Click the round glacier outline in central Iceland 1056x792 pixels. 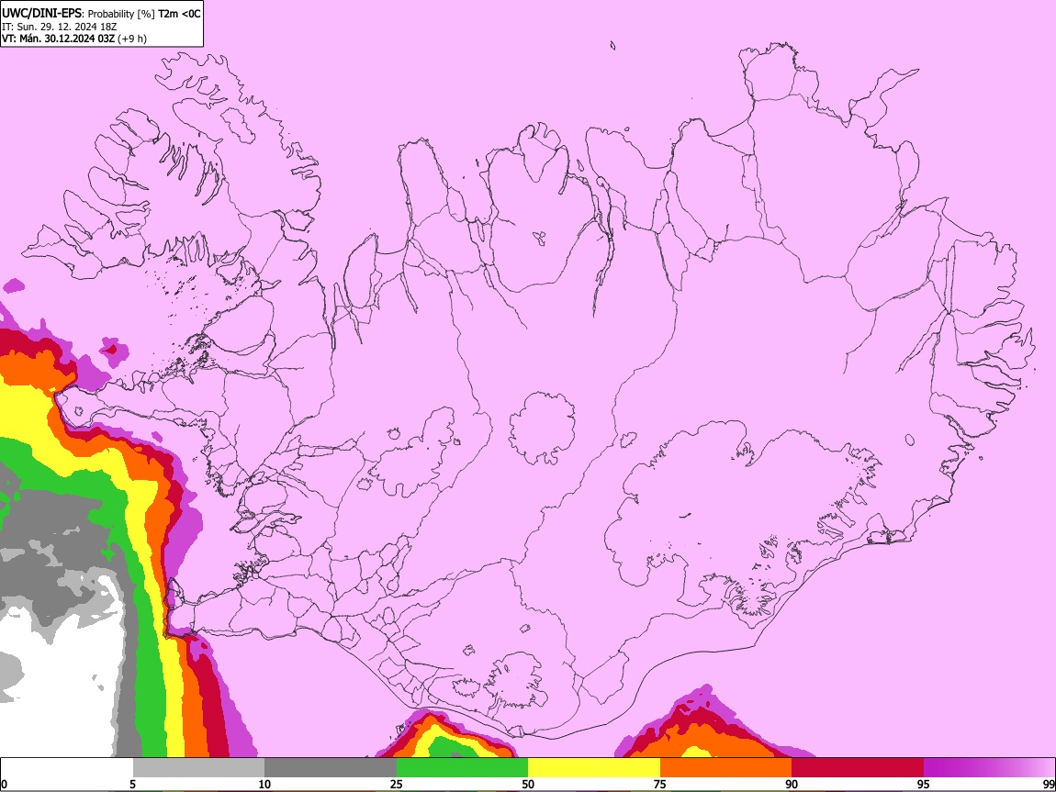point(542,428)
